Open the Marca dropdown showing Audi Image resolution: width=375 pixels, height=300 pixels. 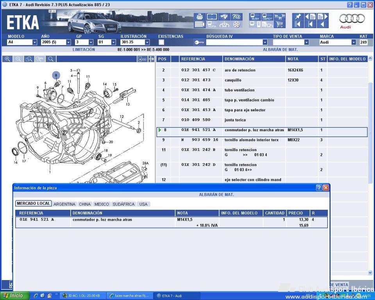354,42
